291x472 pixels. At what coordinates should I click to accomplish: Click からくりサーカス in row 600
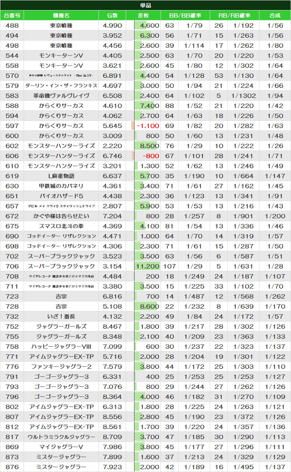61,136
